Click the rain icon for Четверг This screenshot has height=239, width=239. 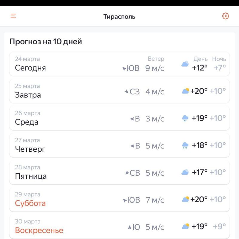185,144
